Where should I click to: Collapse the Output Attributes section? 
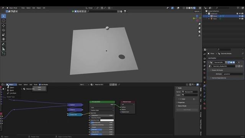point(217,70)
